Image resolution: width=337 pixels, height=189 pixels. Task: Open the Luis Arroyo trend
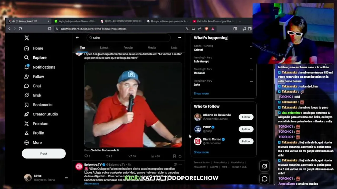pyautogui.click(x=201, y=61)
